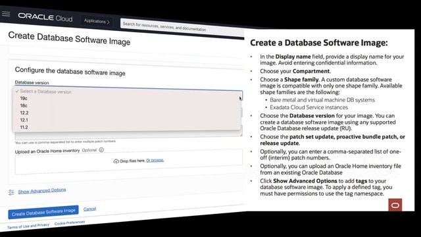Click 'Configure the database software image' heading

pyautogui.click(x=70, y=72)
